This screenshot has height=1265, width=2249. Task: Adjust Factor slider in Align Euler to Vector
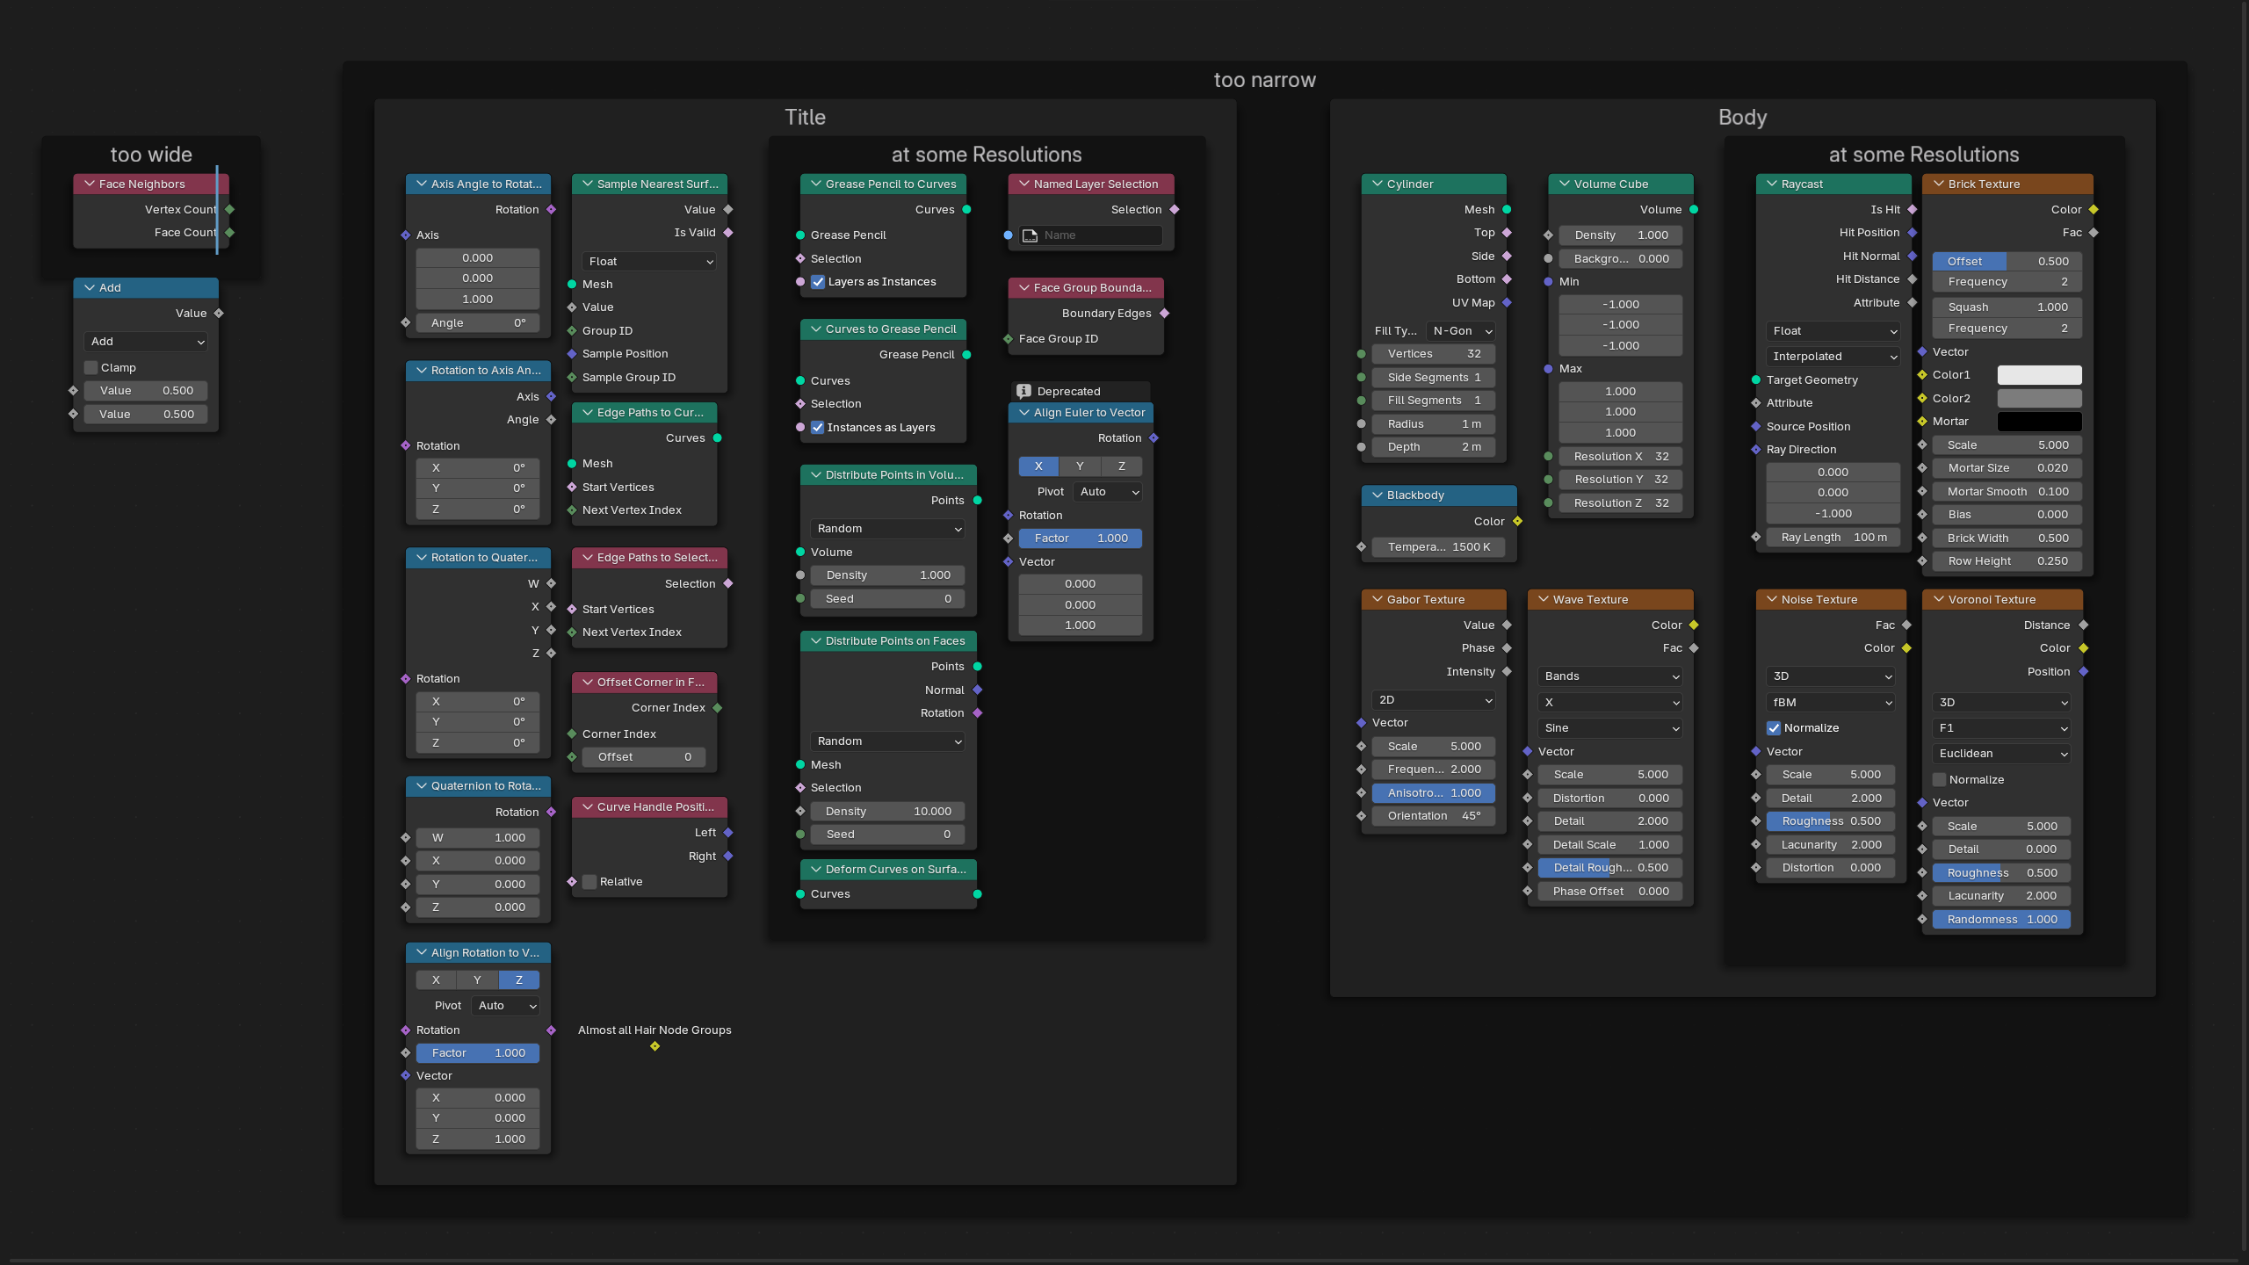1081,539
